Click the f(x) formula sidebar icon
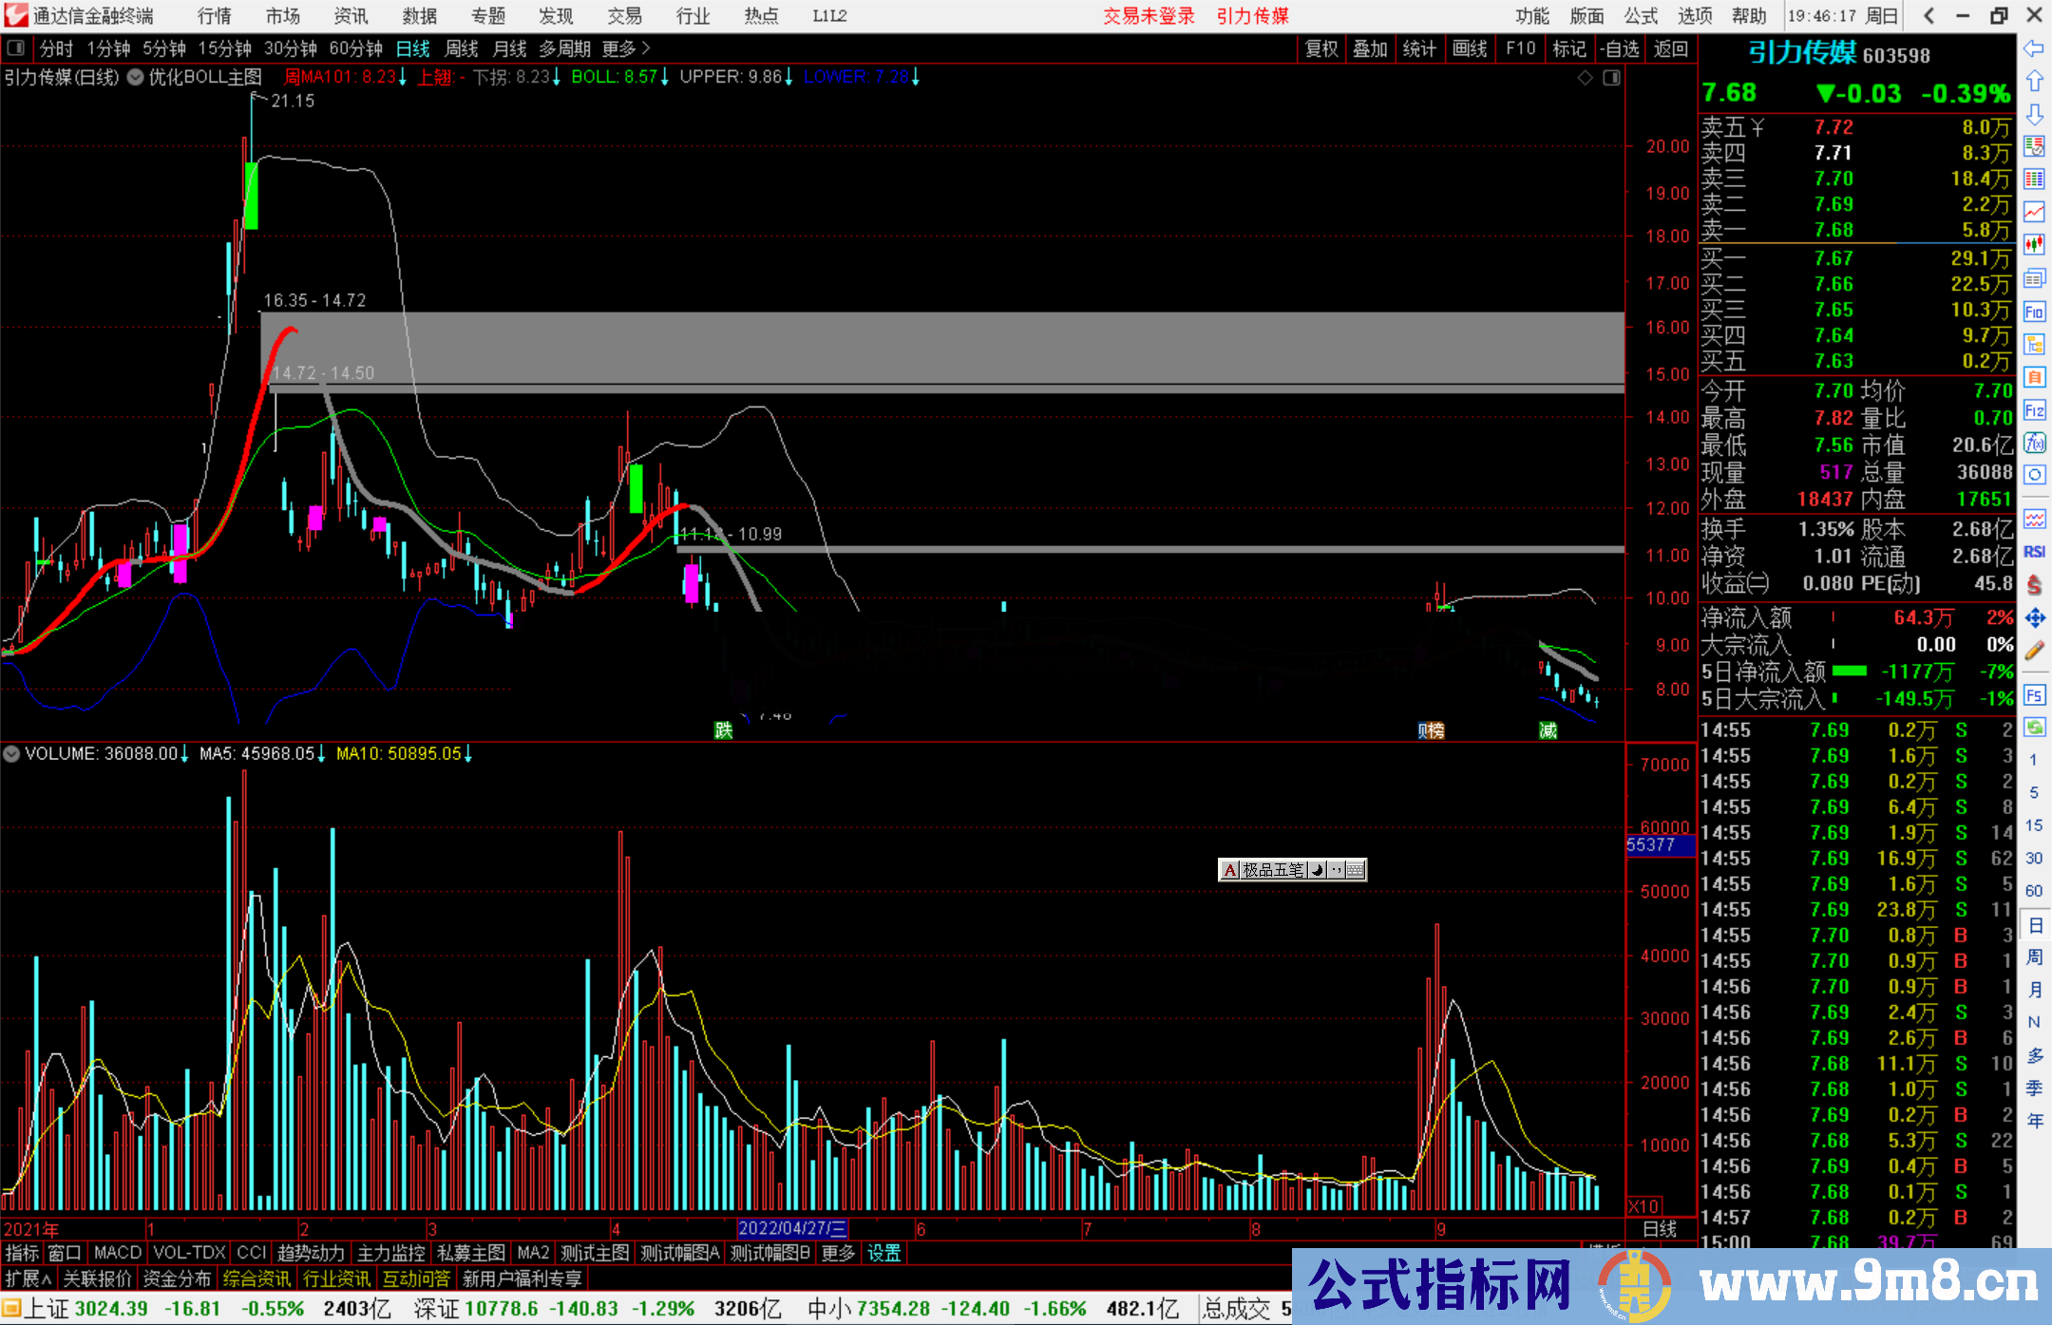The image size is (2052, 1325). (2034, 444)
